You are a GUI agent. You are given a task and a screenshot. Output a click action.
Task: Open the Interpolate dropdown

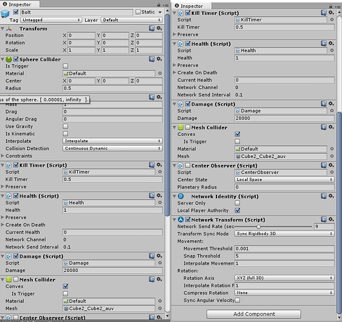[113, 141]
